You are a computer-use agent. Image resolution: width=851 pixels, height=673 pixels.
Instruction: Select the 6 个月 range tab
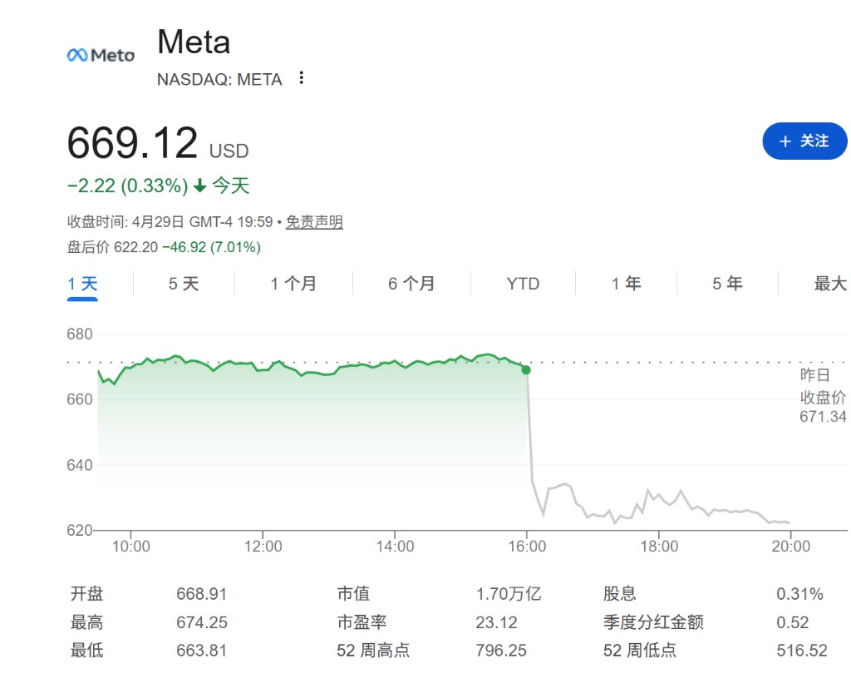pos(411,284)
